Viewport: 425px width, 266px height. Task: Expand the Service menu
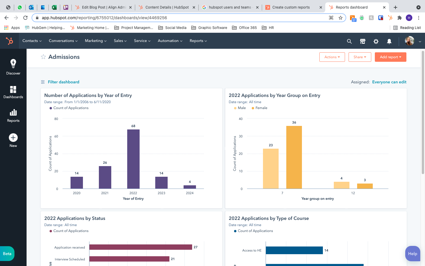(142, 41)
